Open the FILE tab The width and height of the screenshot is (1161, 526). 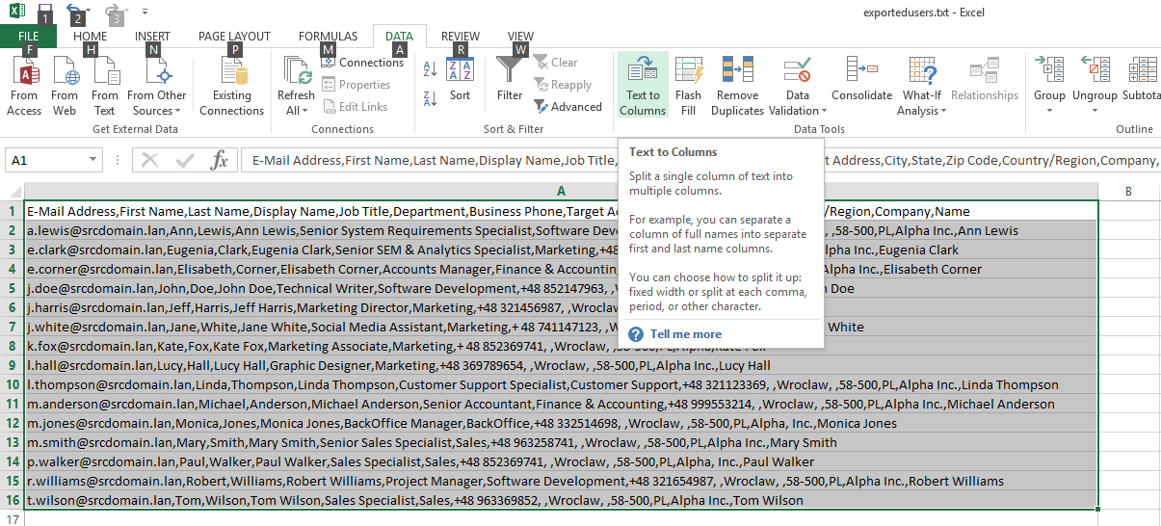point(28,37)
